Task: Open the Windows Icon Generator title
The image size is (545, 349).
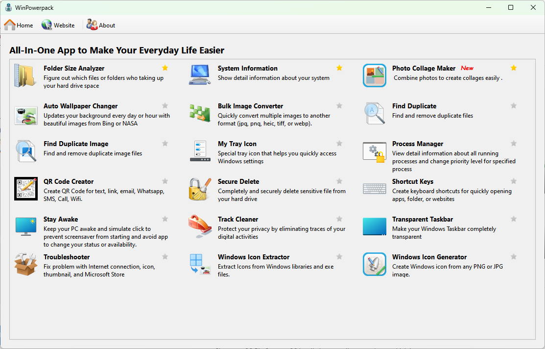Action: click(429, 257)
